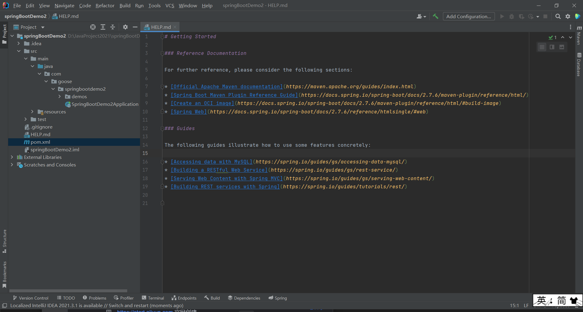Click the LF line separator in status bar

[x=526, y=305]
